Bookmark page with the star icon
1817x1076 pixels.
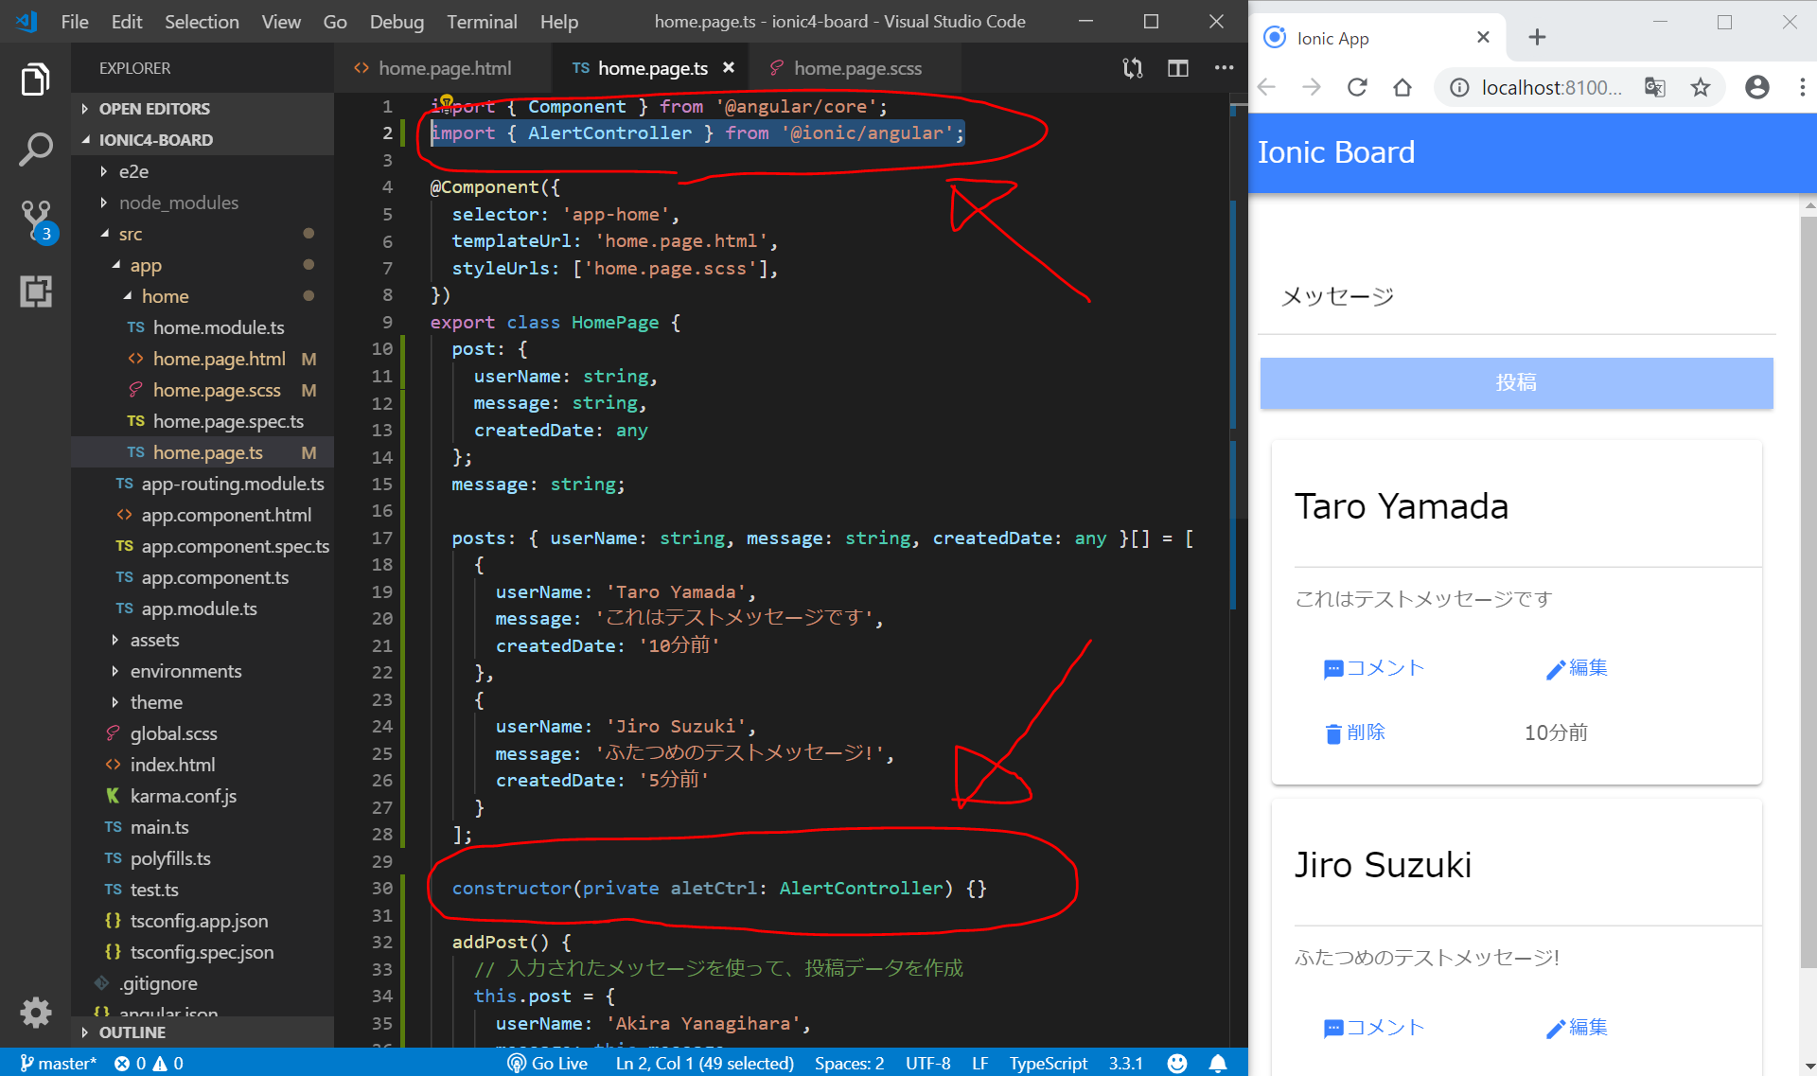(x=1701, y=88)
